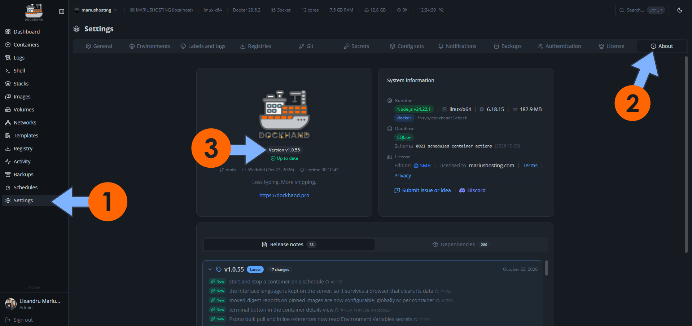
Task: Switch to the General settings tab
Action: tap(99, 46)
